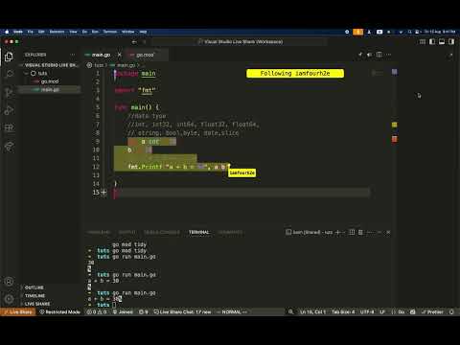Click the Explorer more actions ellipsis

coord(73,55)
